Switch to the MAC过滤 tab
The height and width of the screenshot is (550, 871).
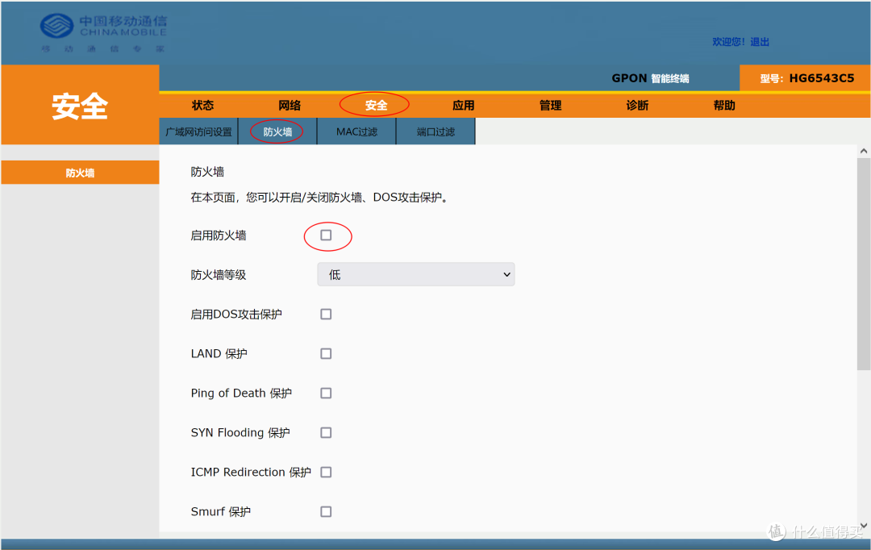(356, 131)
